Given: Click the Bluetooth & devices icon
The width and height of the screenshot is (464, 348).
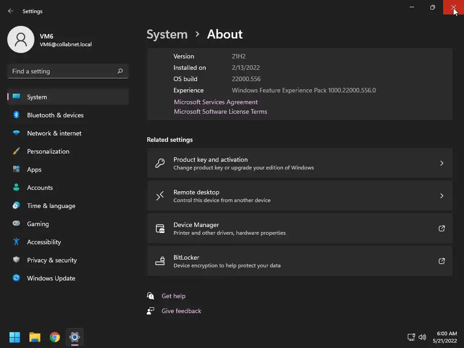Looking at the screenshot, I should [16, 115].
